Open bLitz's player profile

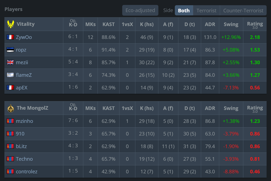coord(21,146)
